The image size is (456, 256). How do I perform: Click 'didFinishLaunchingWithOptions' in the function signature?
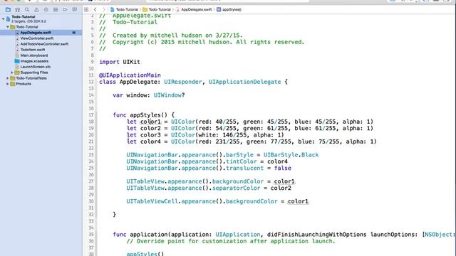pos(316,235)
